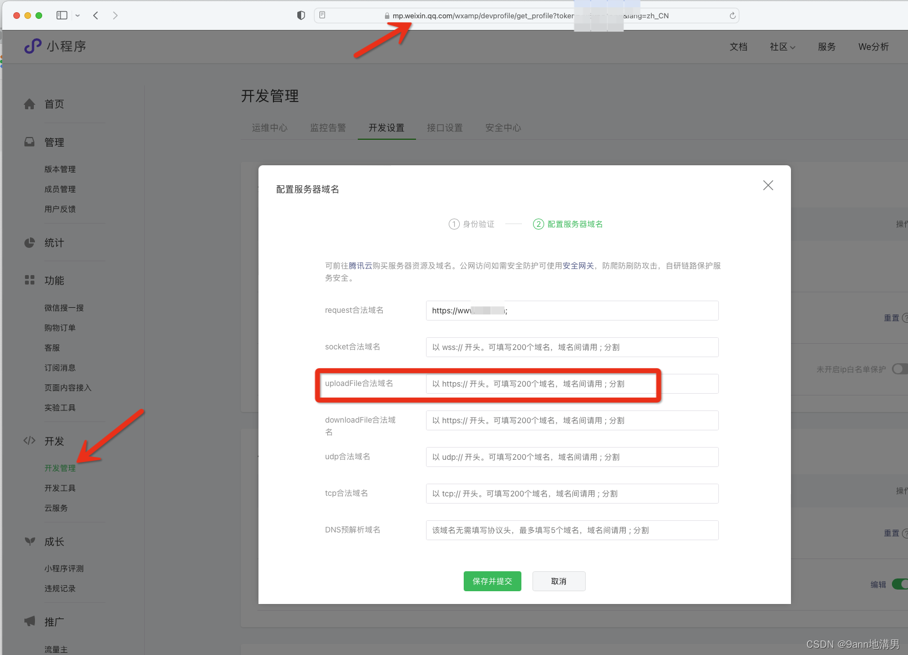Open the 安全网关 link
This screenshot has width=908, height=655.
click(579, 266)
